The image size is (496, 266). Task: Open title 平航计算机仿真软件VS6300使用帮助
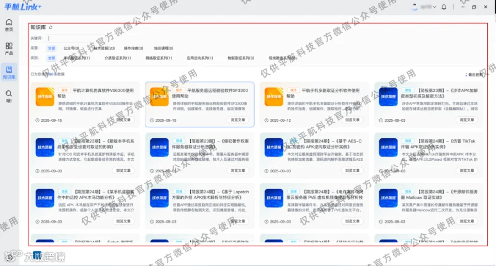pyautogui.click(x=95, y=93)
